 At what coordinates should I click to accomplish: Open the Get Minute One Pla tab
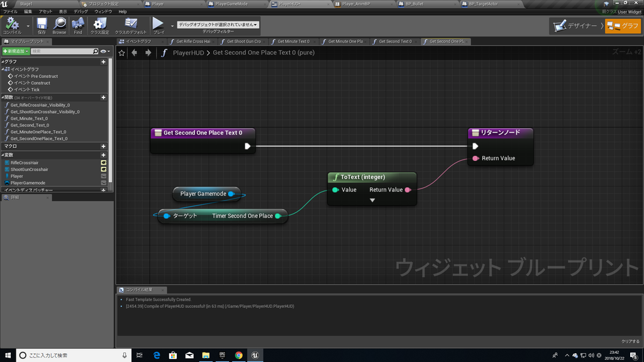click(x=345, y=41)
